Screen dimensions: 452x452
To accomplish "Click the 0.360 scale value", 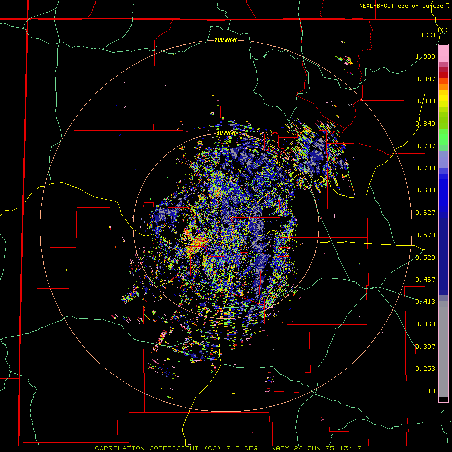I will point(425,324).
